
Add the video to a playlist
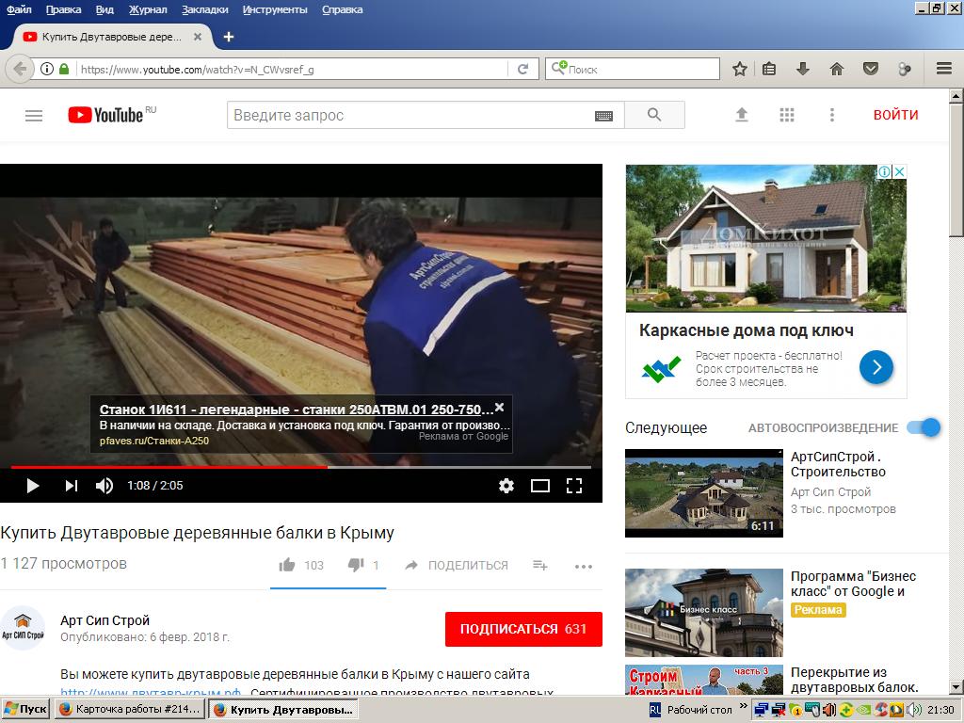pos(539,565)
